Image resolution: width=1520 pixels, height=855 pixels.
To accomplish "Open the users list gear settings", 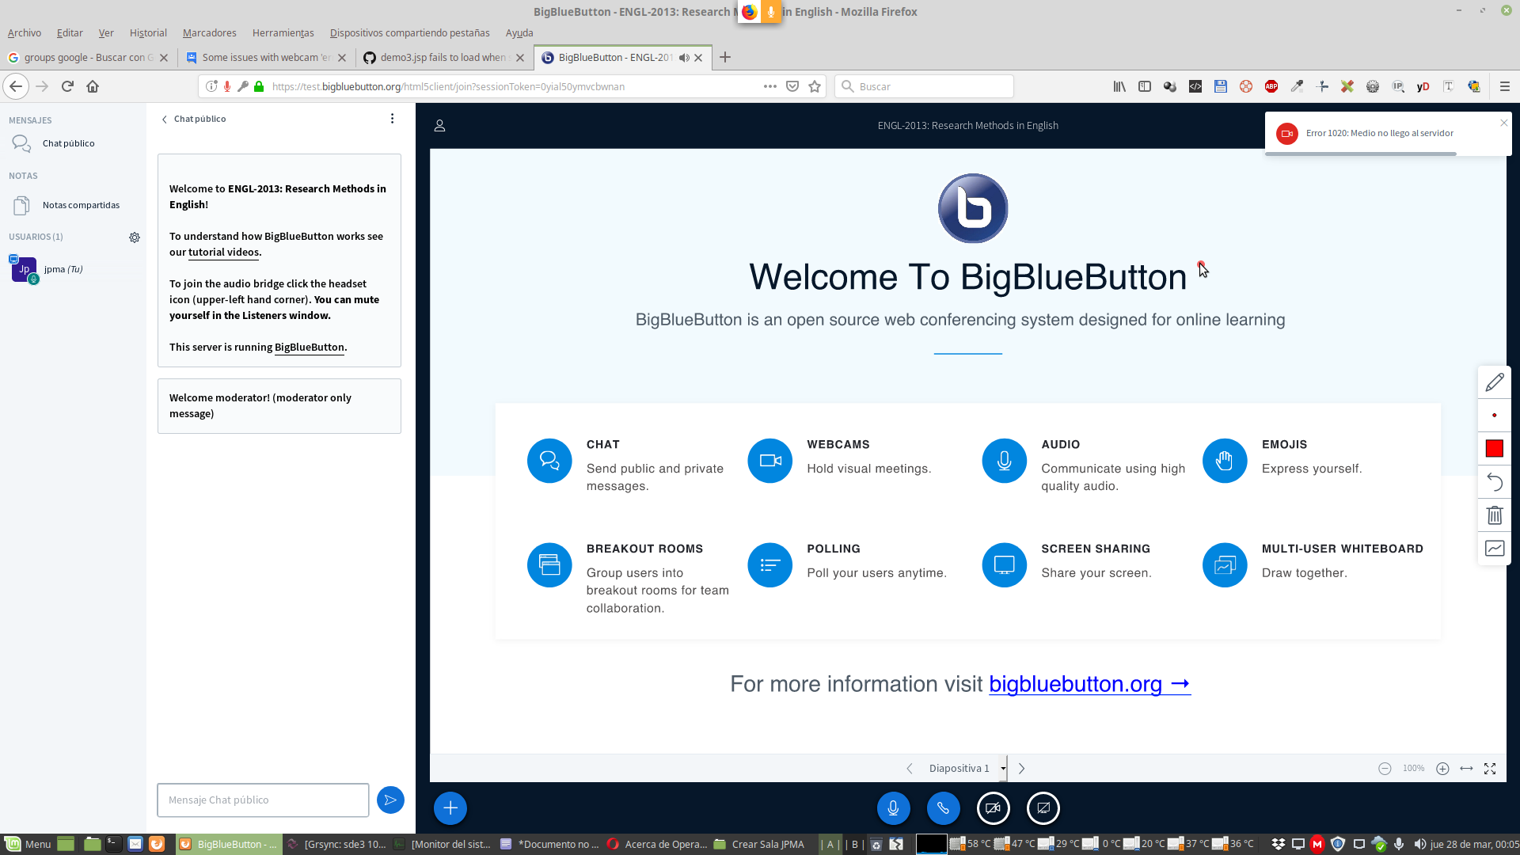I will (x=135, y=237).
